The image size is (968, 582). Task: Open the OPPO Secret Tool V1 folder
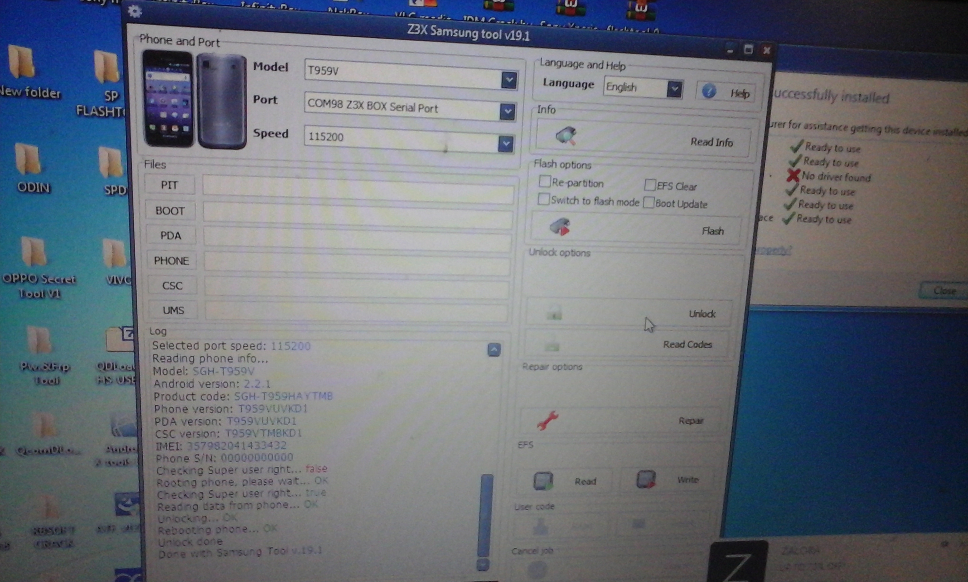[x=38, y=268]
